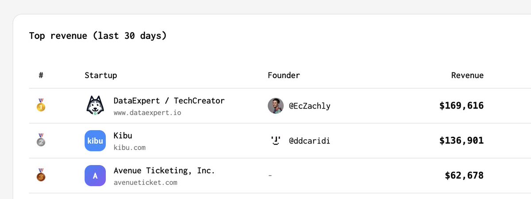Click the gold first-place medal icon
The width and height of the screenshot is (531, 199).
(41, 105)
